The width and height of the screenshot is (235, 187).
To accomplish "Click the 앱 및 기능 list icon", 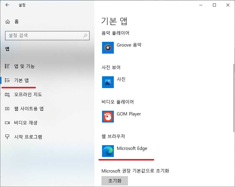I will click(x=7, y=66).
